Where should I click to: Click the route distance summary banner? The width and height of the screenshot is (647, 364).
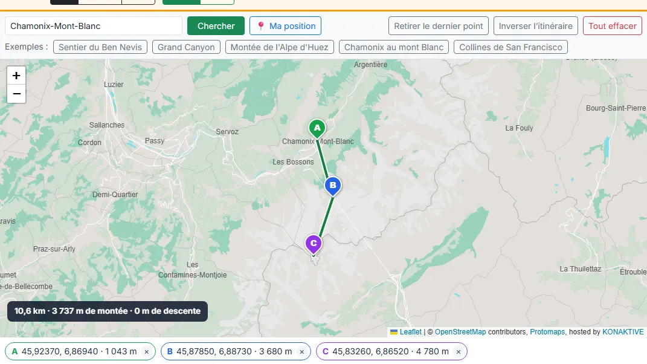point(108,311)
